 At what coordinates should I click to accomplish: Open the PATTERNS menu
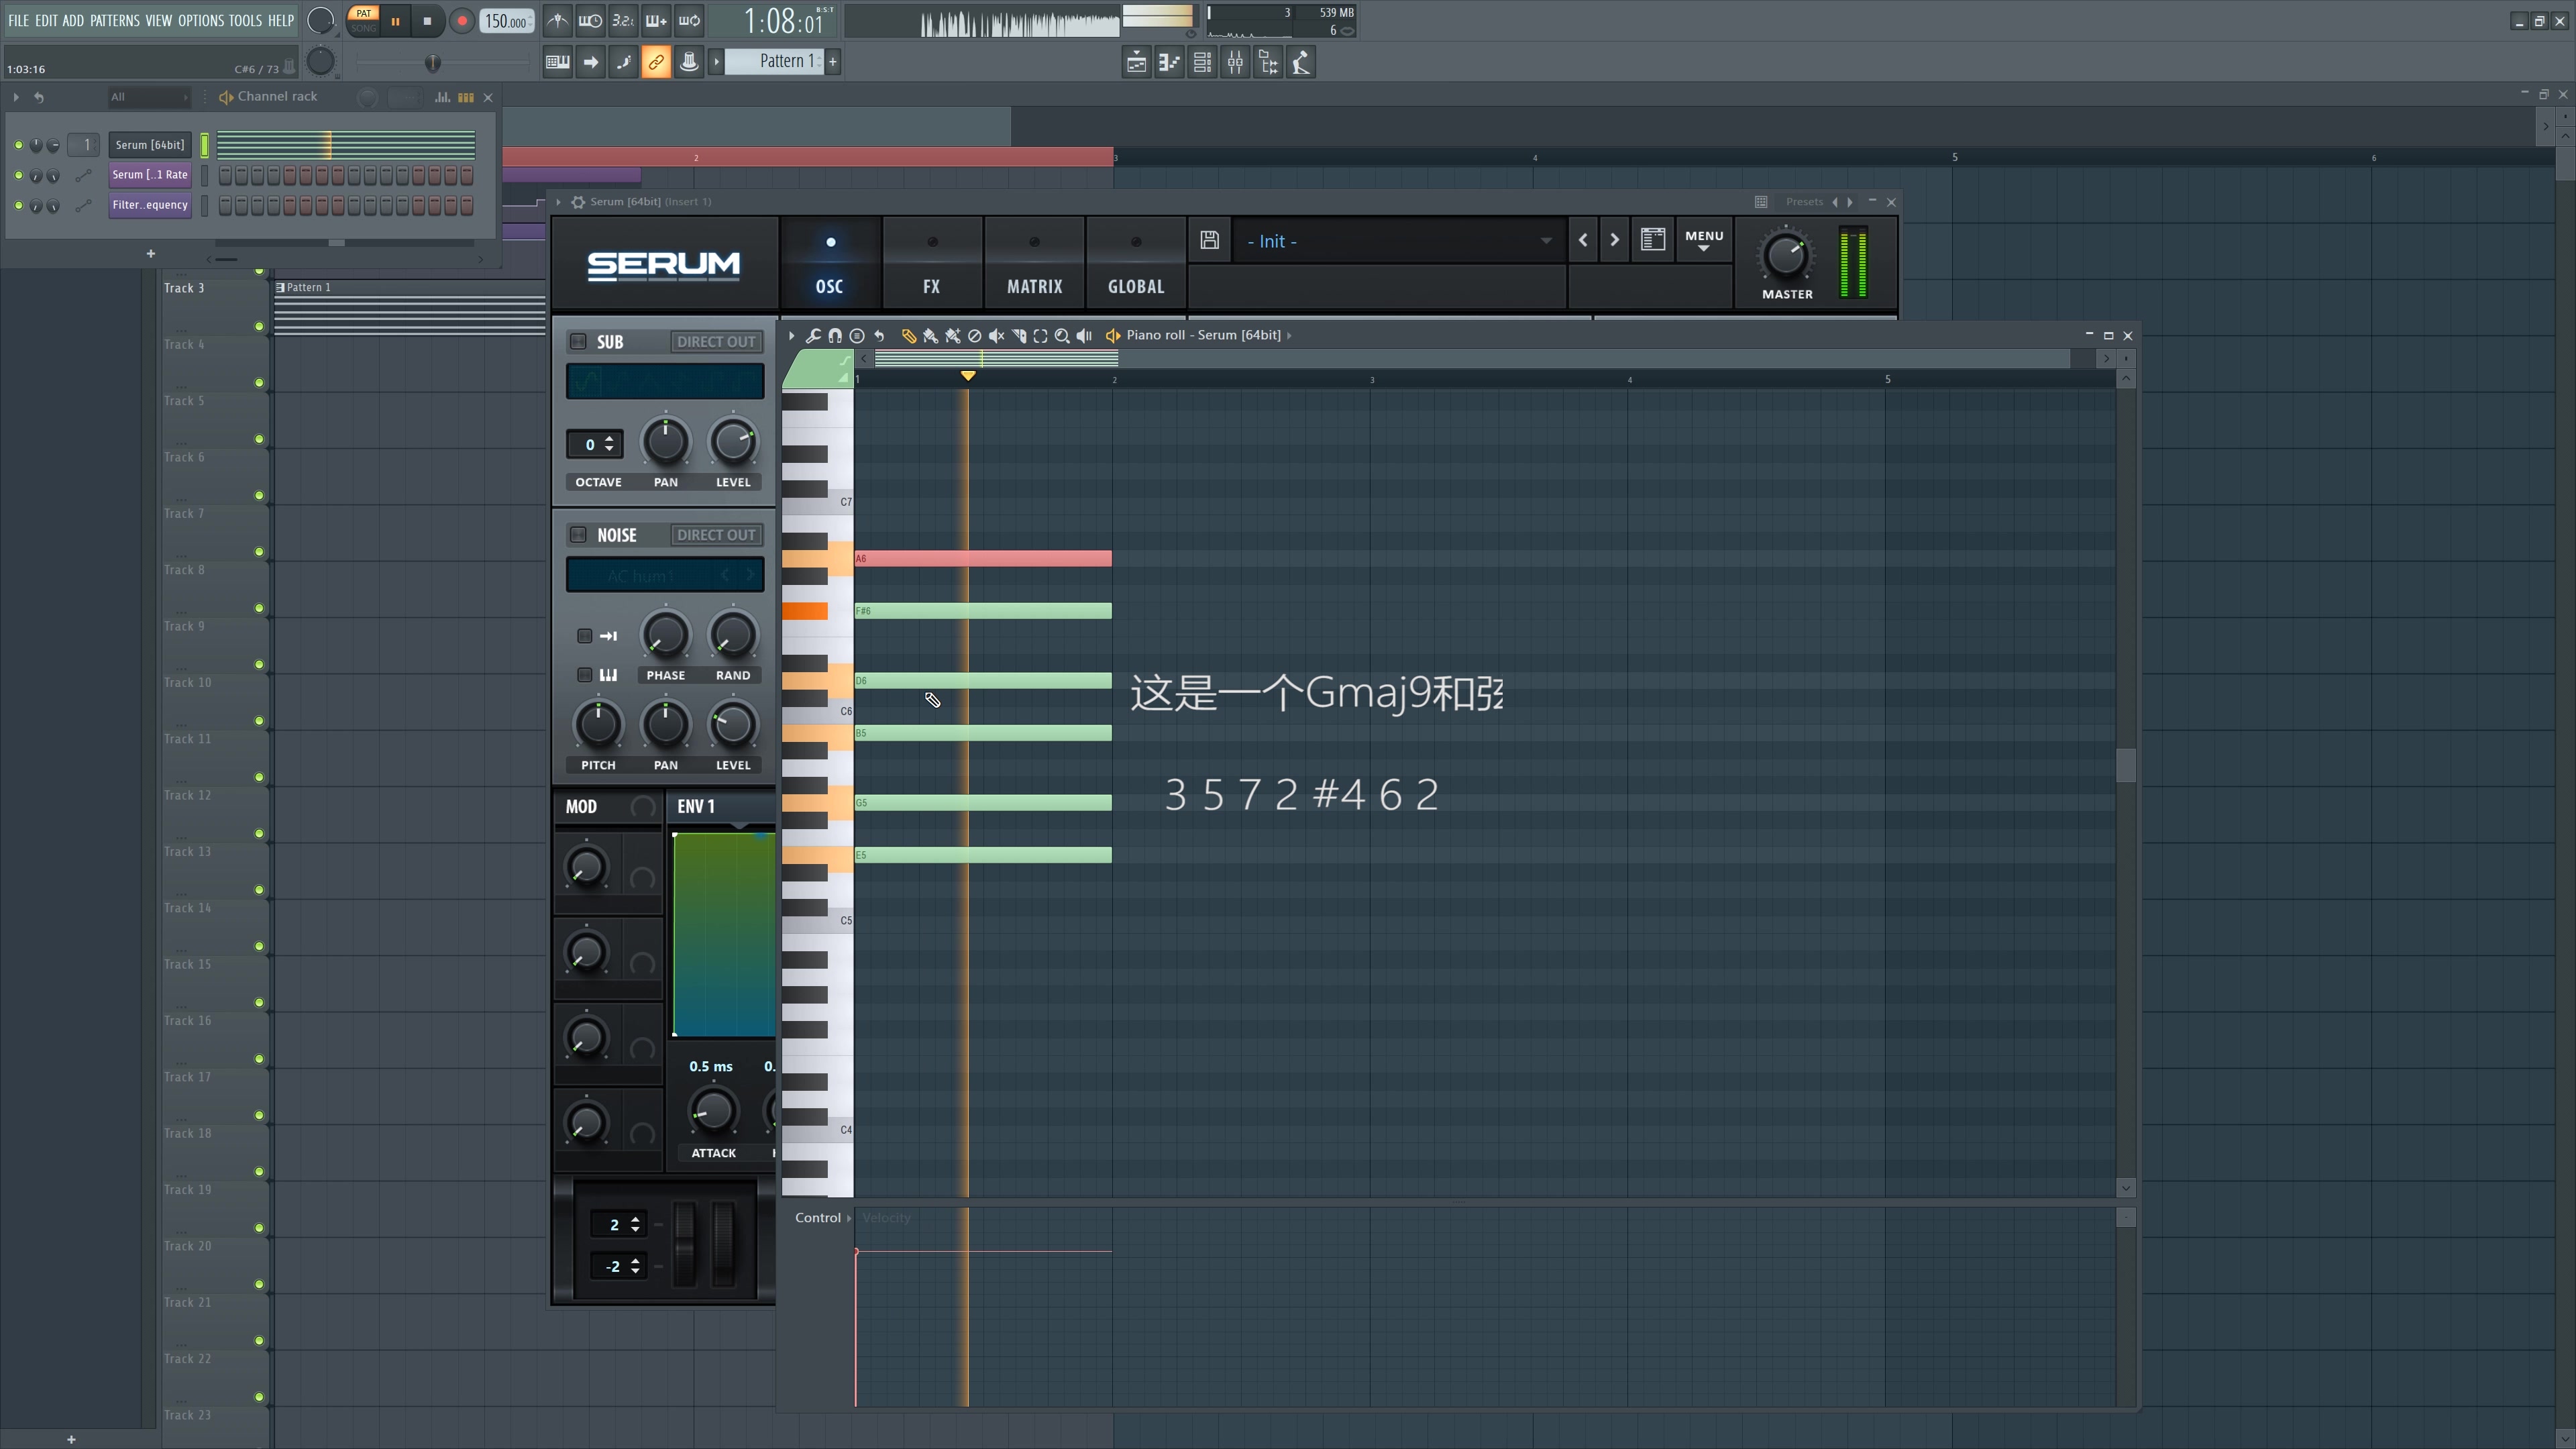pyautogui.click(x=115, y=20)
